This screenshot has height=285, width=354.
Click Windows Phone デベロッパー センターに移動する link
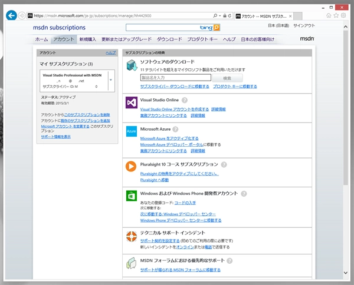pos(181,220)
